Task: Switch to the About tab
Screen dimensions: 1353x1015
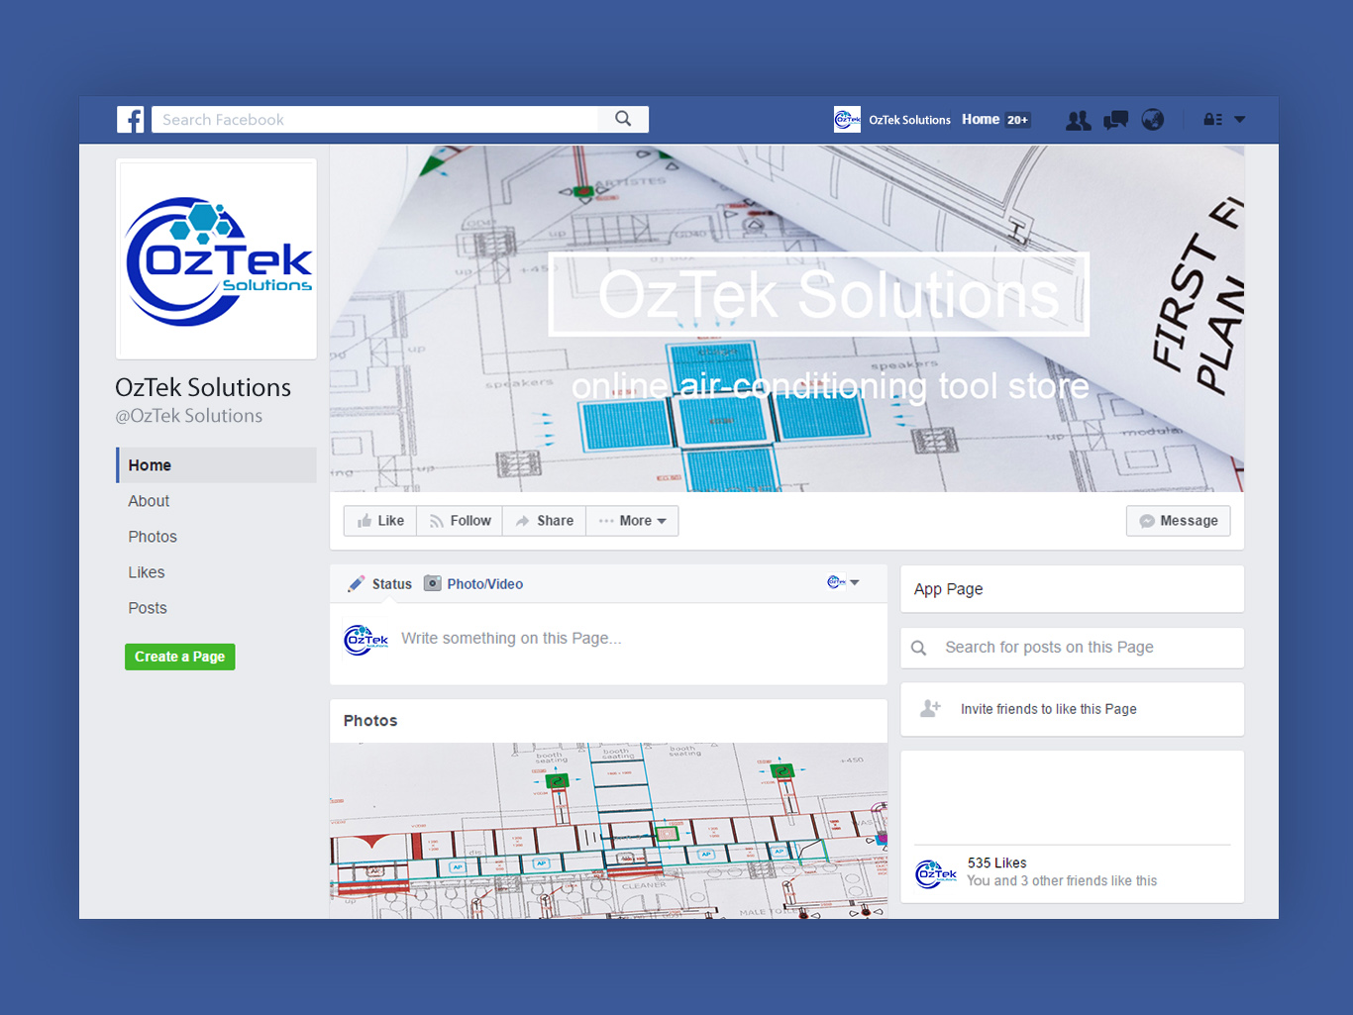Action: coord(149,500)
